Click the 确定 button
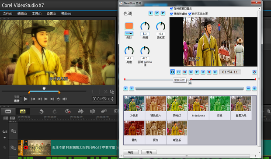 tap(131, 152)
